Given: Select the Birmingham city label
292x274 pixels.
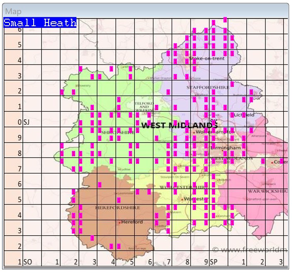Looking at the screenshot, I should click(x=226, y=148).
